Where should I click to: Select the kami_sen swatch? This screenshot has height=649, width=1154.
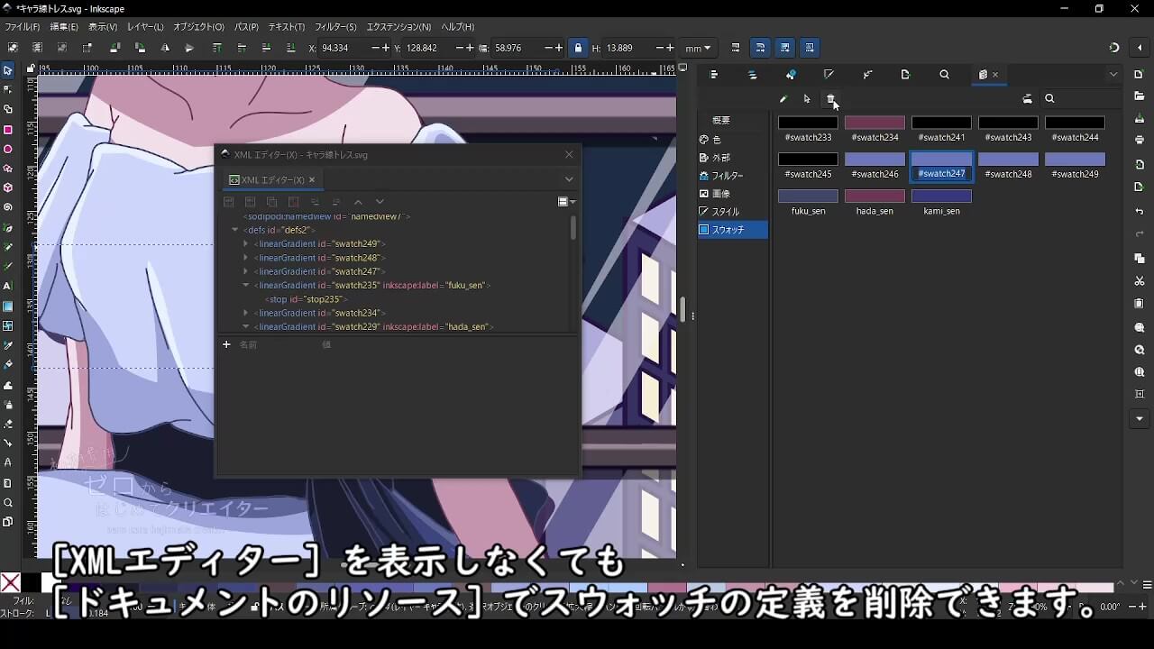point(941,202)
